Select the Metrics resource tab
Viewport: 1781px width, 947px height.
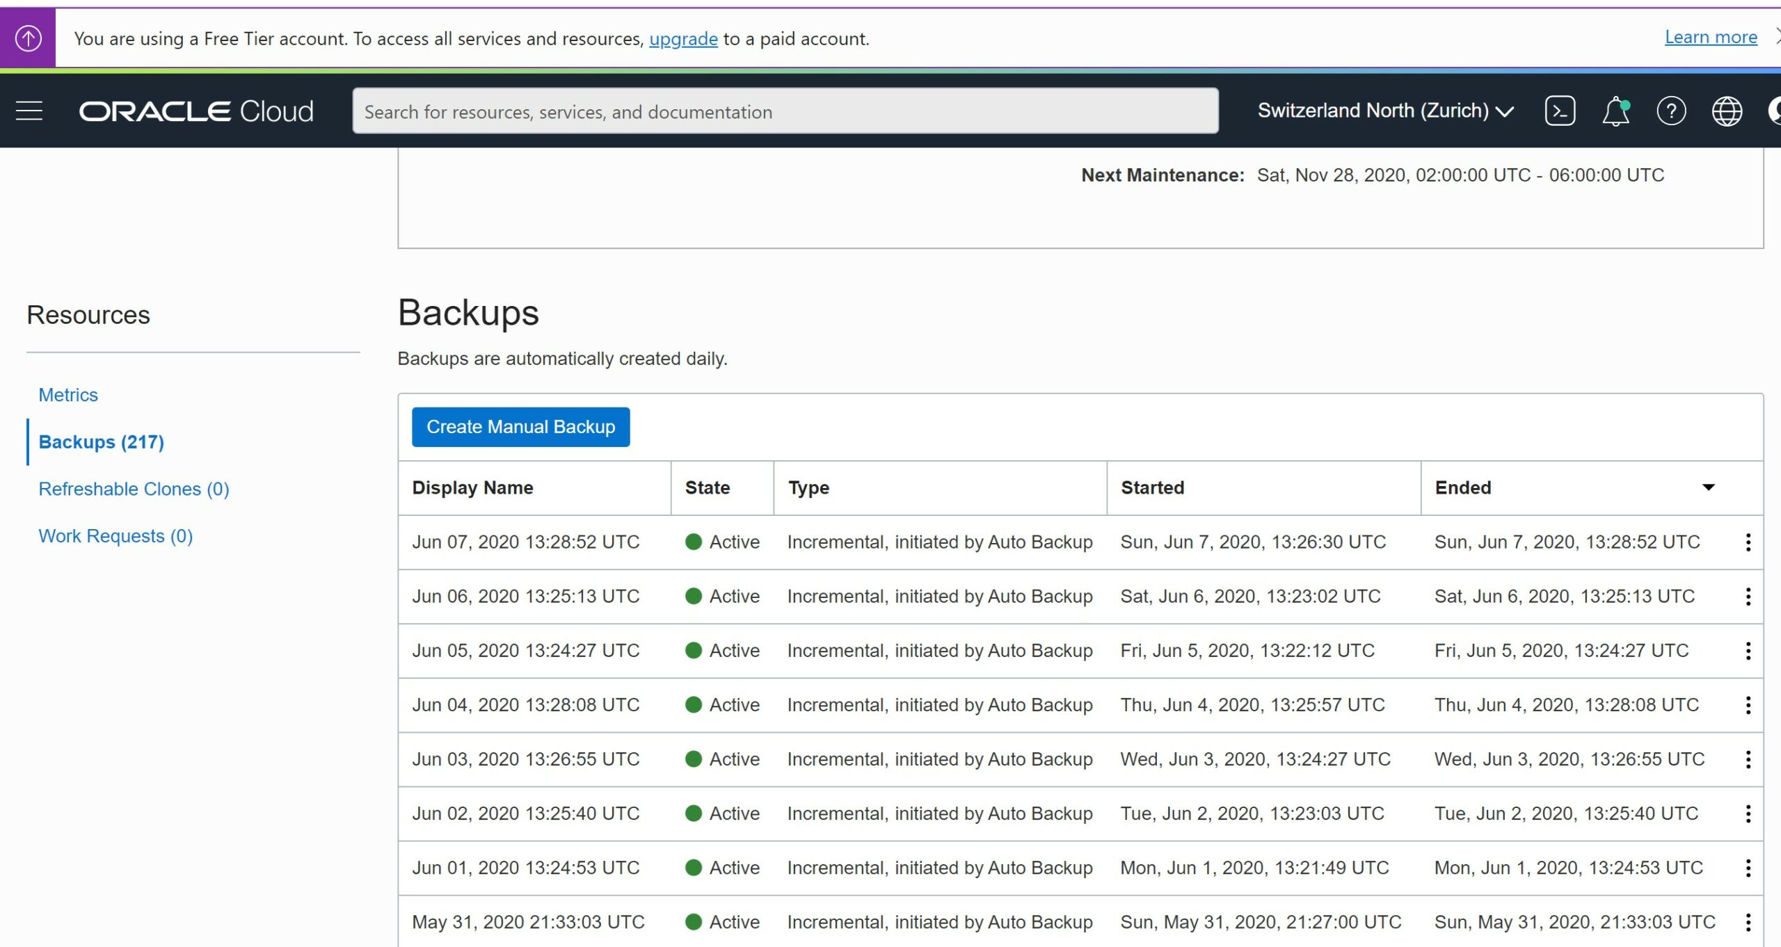68,395
